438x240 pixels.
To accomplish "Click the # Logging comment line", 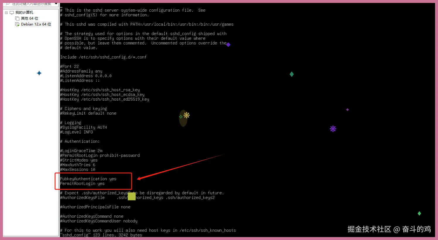I will pos(71,123).
